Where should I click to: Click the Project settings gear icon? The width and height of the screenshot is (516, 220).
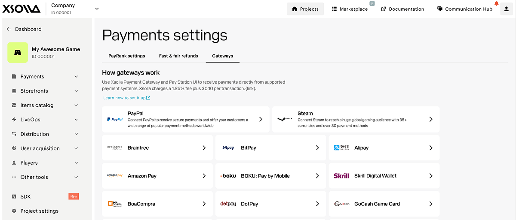click(14, 211)
